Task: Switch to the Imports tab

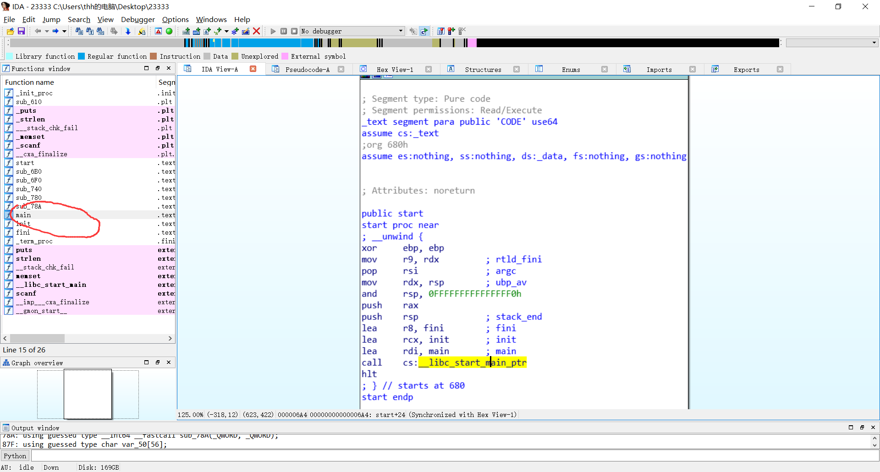Action: point(659,70)
